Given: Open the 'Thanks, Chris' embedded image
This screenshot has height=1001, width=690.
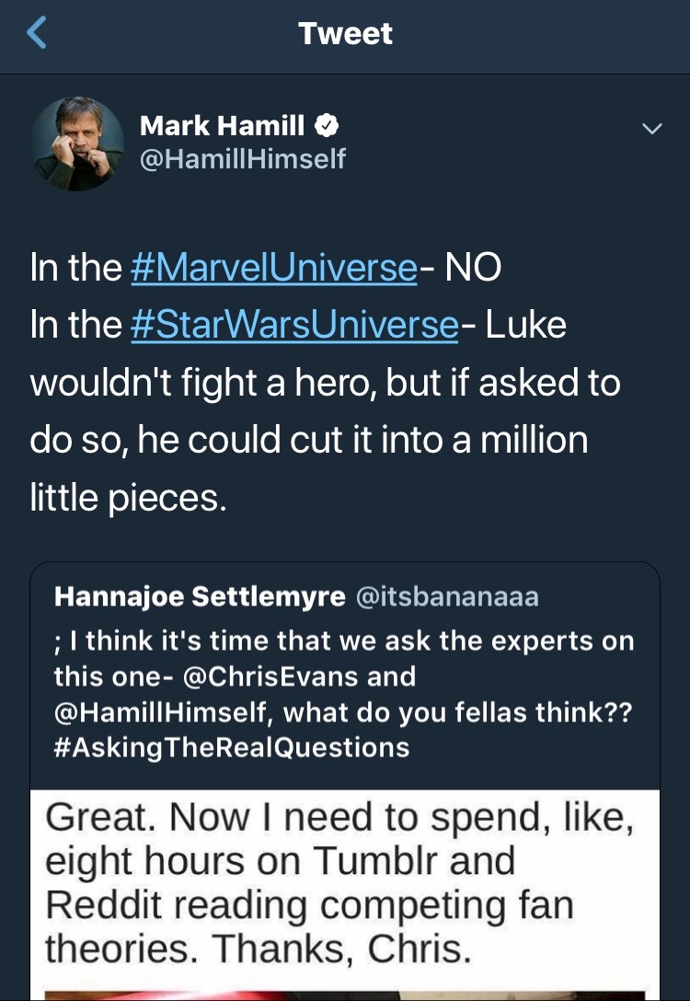Looking at the screenshot, I should click(345, 883).
